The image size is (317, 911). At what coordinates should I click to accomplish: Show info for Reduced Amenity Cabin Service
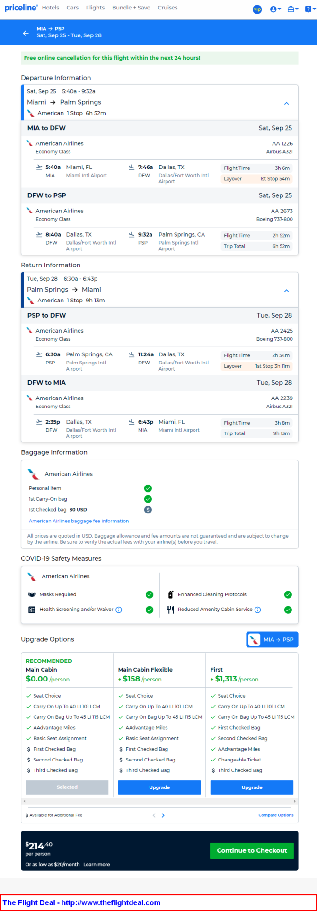(258, 610)
